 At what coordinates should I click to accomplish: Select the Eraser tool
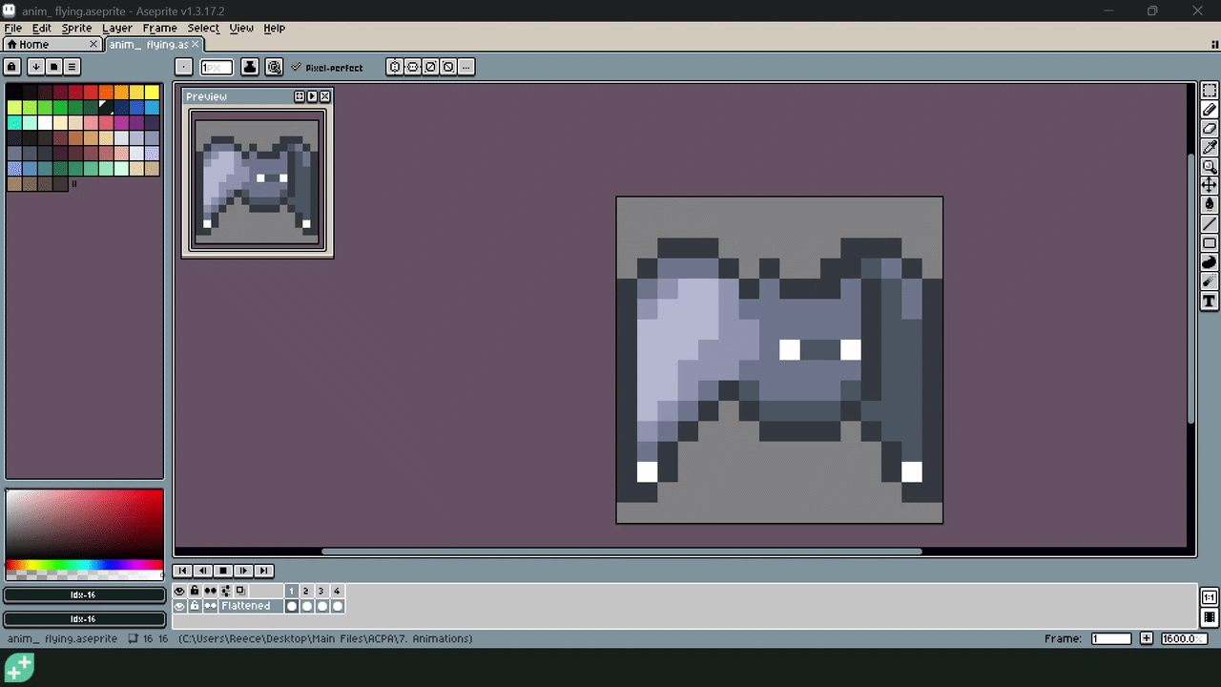coord(1210,129)
